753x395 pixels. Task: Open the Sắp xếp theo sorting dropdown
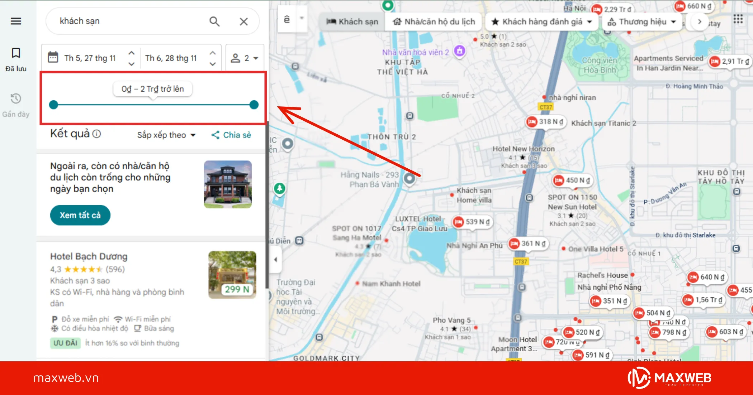point(166,135)
